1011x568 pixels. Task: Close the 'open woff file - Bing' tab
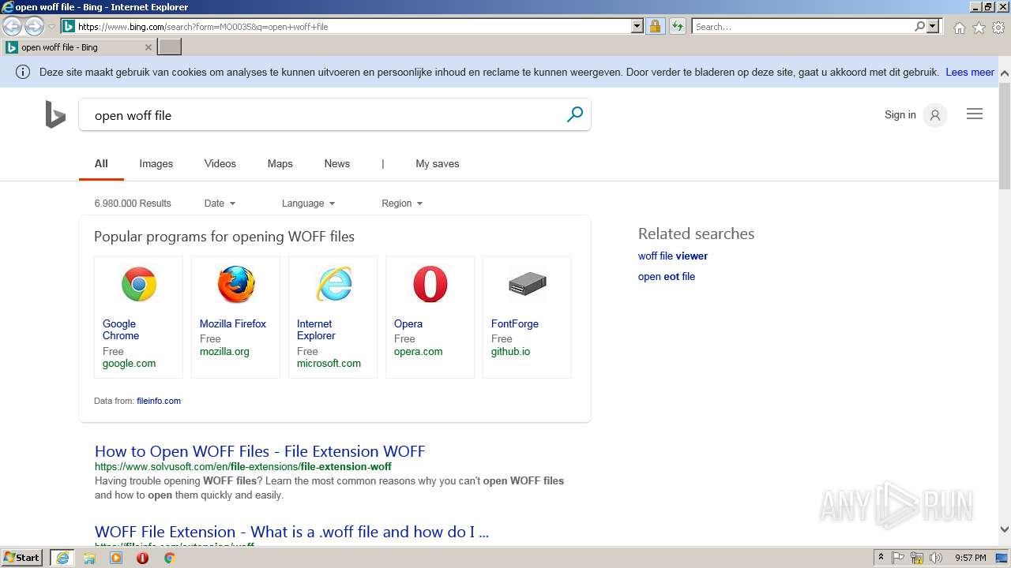148,47
